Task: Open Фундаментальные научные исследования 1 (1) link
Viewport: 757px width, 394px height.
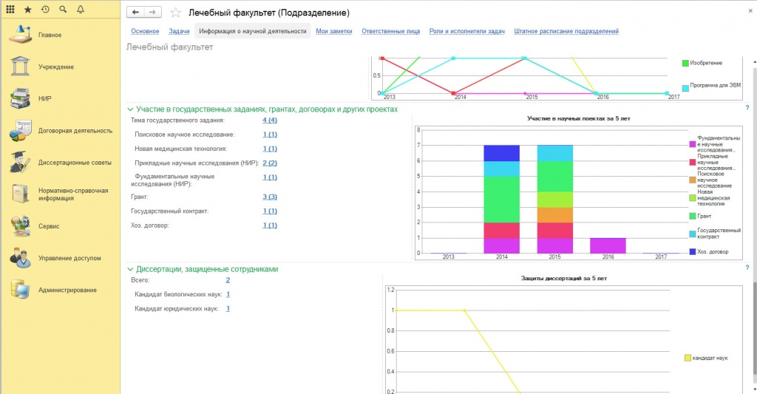Action: tap(270, 177)
